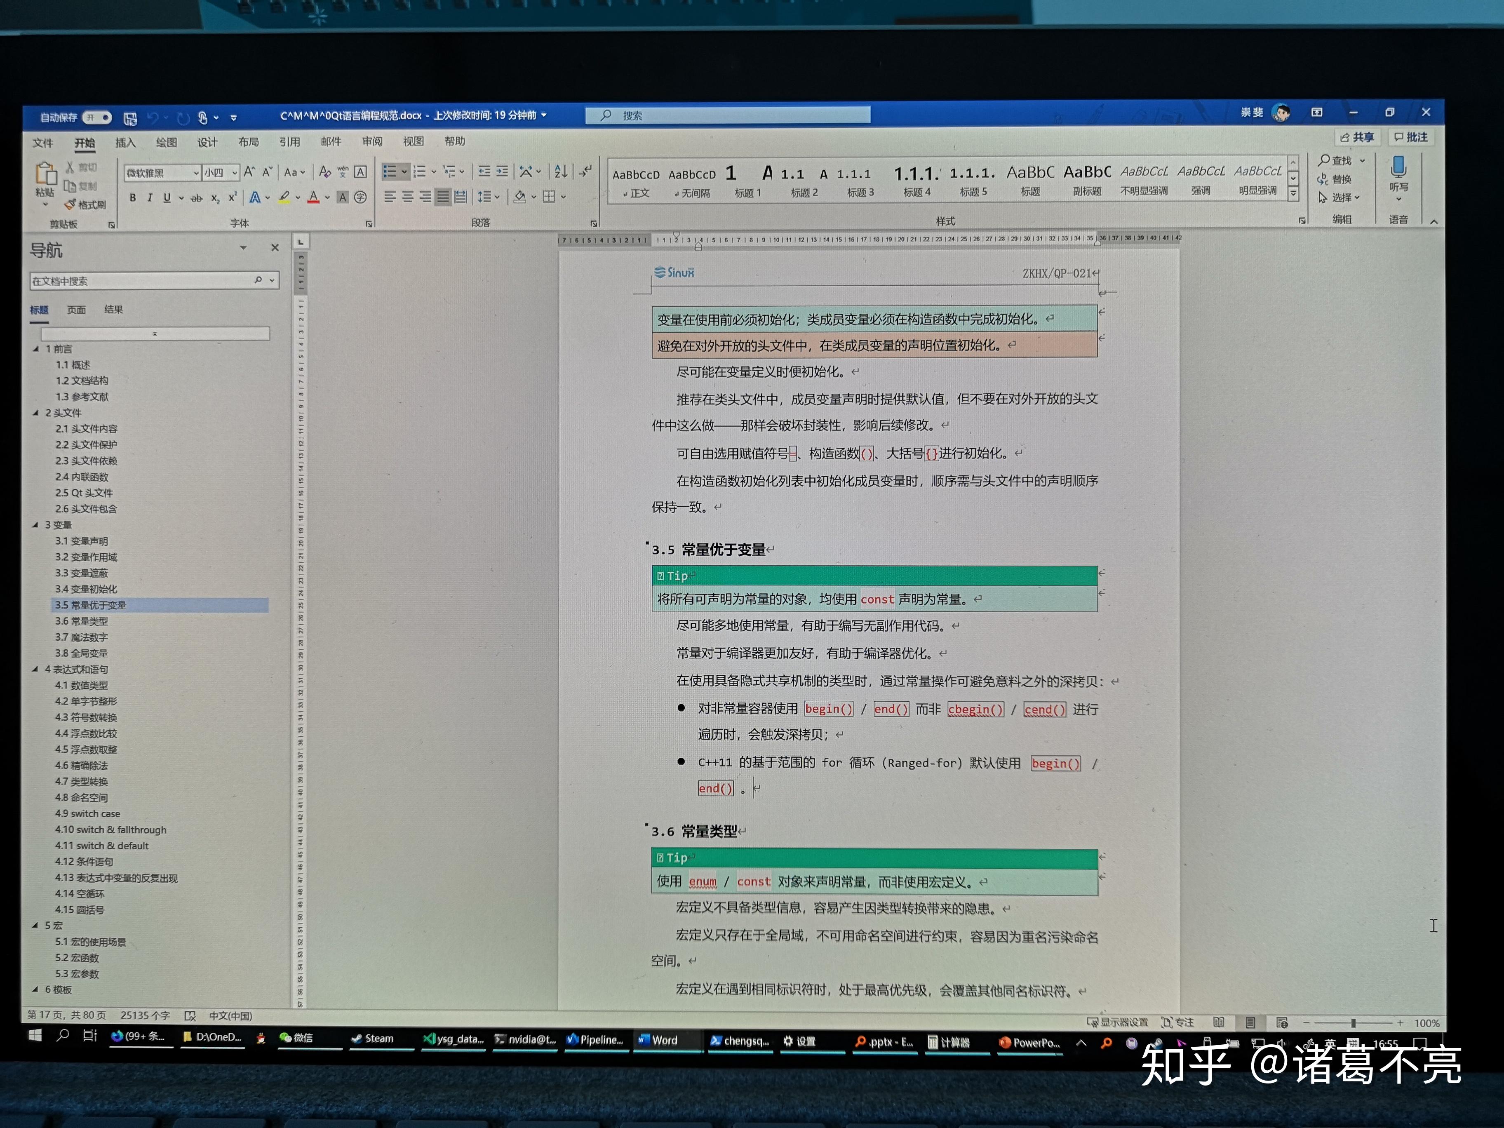Apply the 无间隔 style
The height and width of the screenshot is (1128, 1504).
click(692, 182)
